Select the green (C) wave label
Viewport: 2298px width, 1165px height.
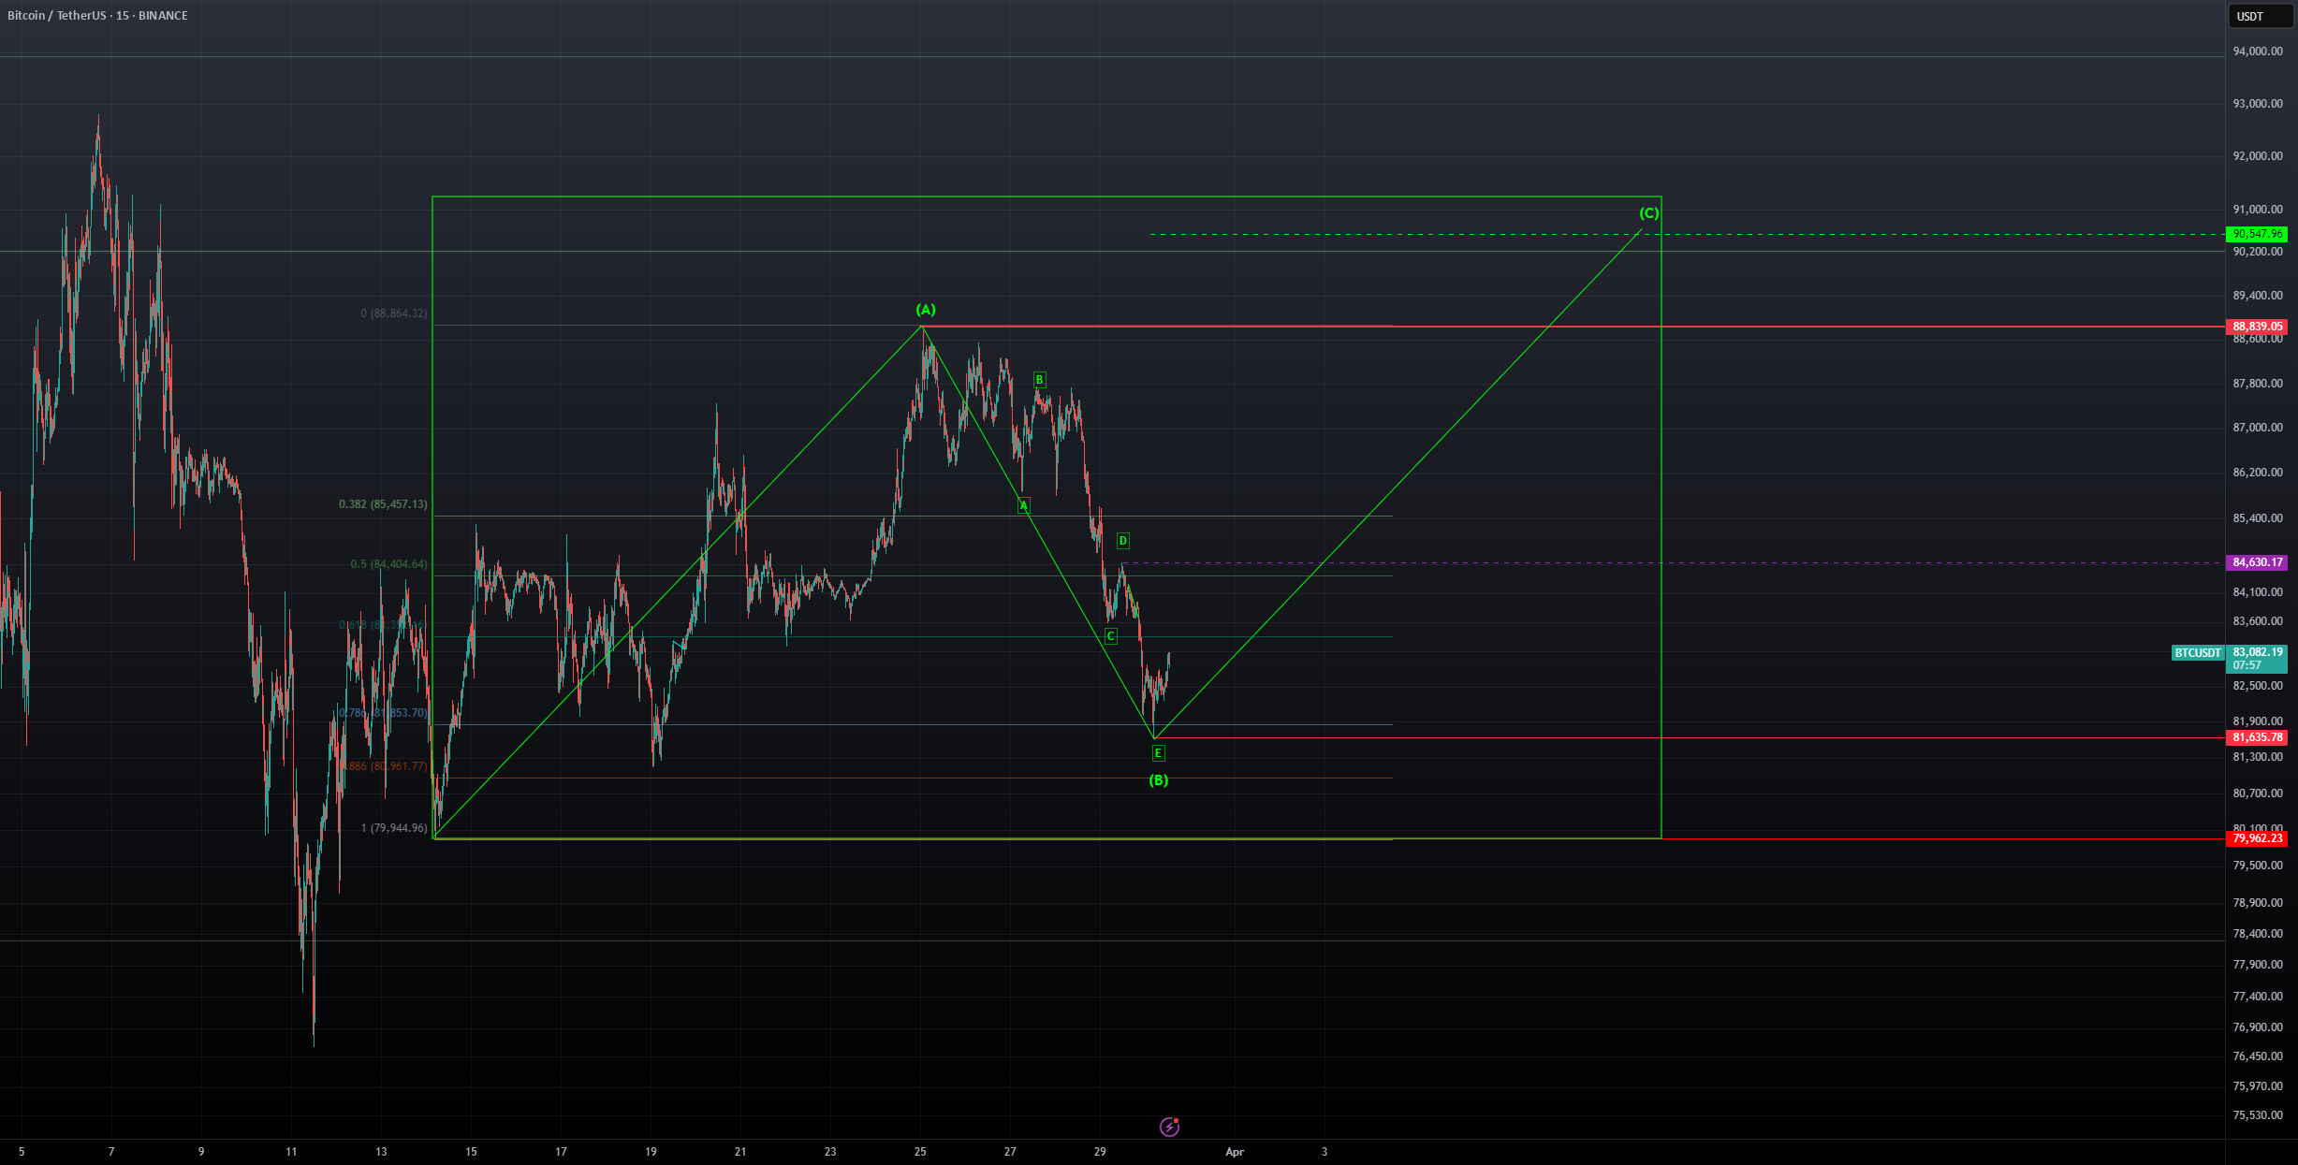pyautogui.click(x=1648, y=213)
